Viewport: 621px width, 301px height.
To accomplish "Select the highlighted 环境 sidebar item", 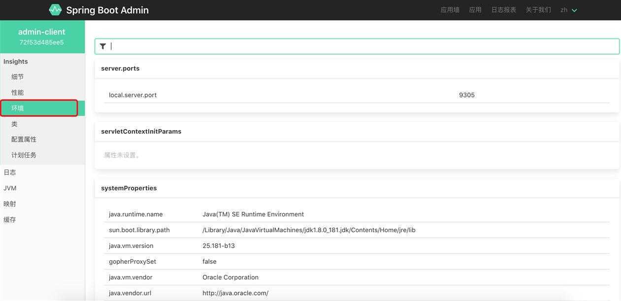I will point(18,108).
